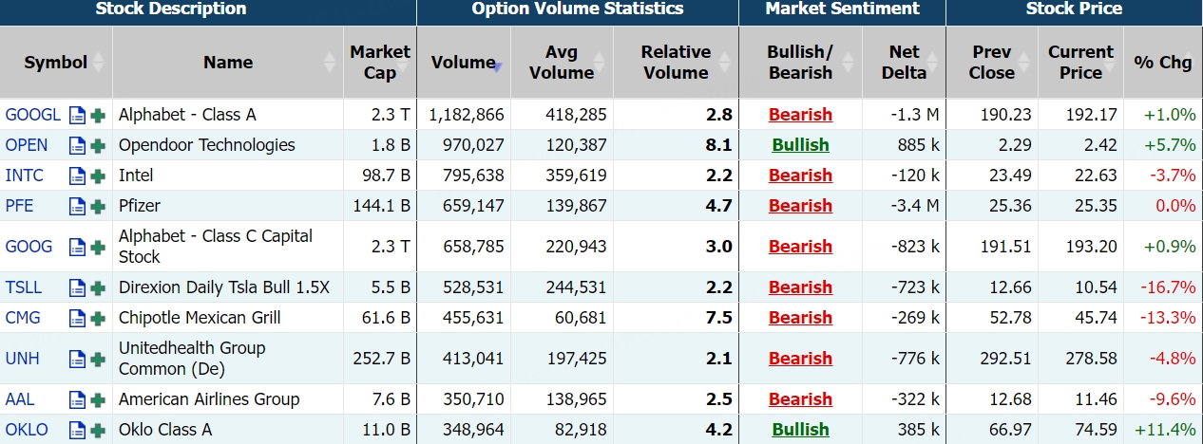Sort table by Market Cap column
The height and width of the screenshot is (444, 1203).
pos(380,63)
